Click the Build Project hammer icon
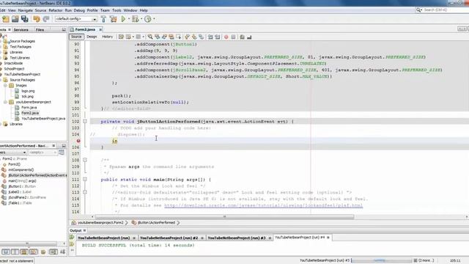Screen dimensions: 469x264 [x=103, y=19]
